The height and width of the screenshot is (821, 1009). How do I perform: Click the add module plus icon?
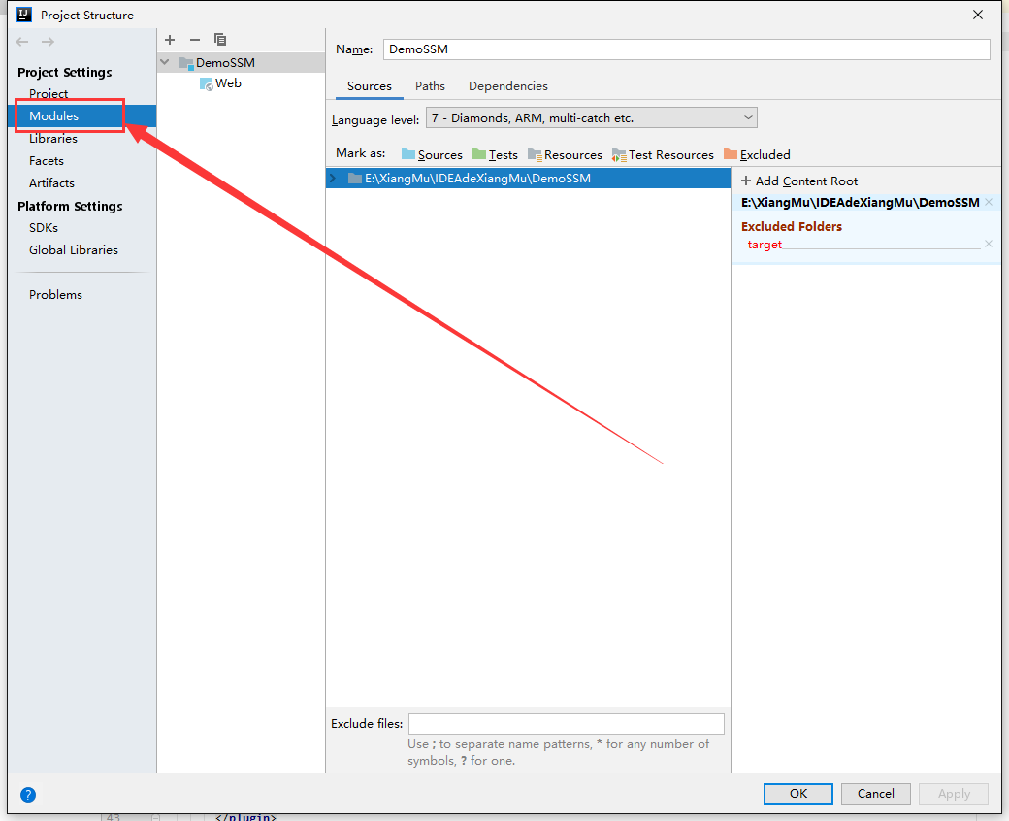pyautogui.click(x=170, y=40)
